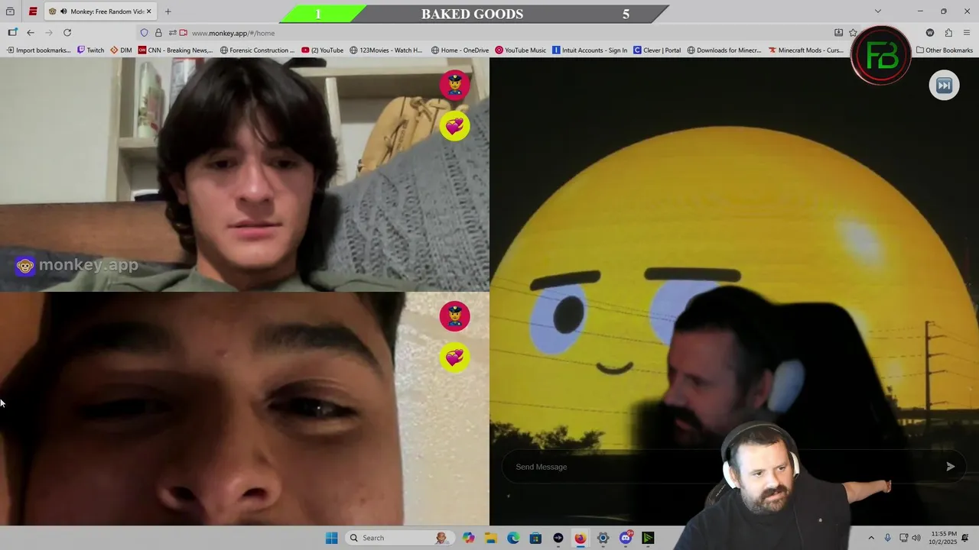
Task: Open the YouTube Music bookmark
Action: (x=520, y=50)
